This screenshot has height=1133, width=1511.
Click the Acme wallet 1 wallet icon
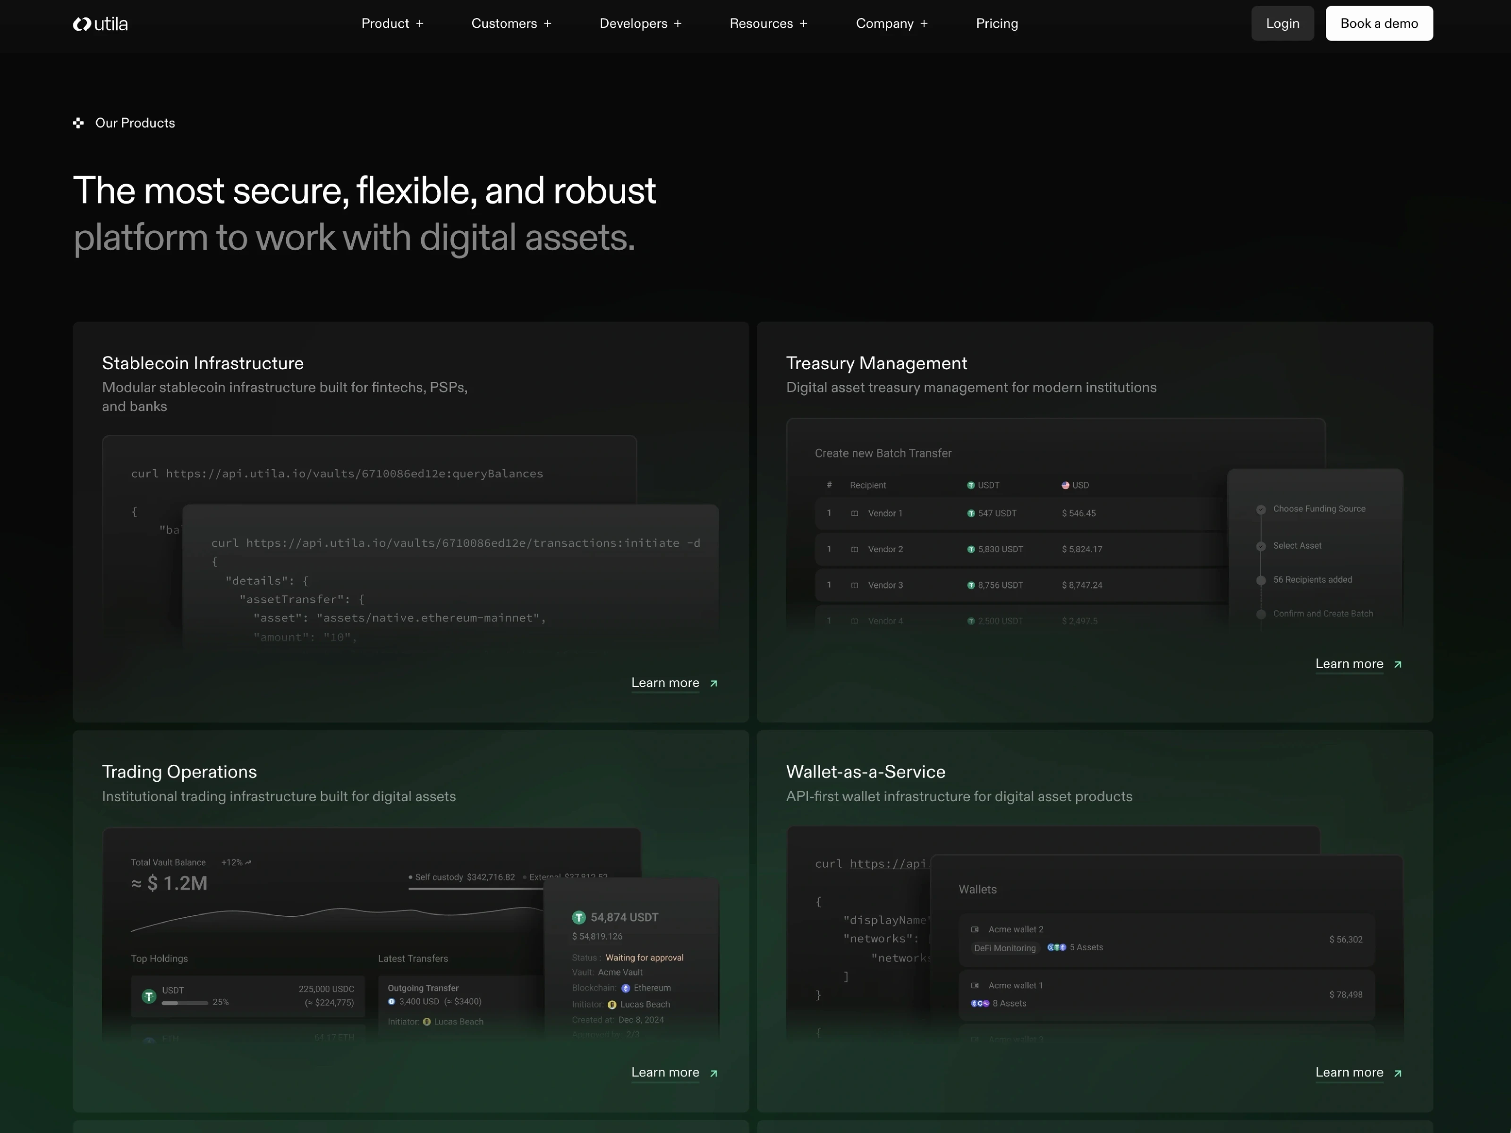pos(975,986)
